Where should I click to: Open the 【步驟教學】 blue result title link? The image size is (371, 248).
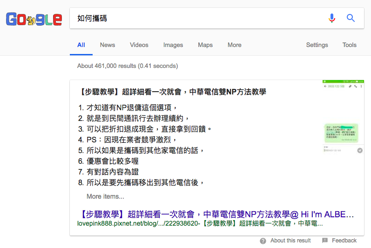pyautogui.click(x=216, y=214)
